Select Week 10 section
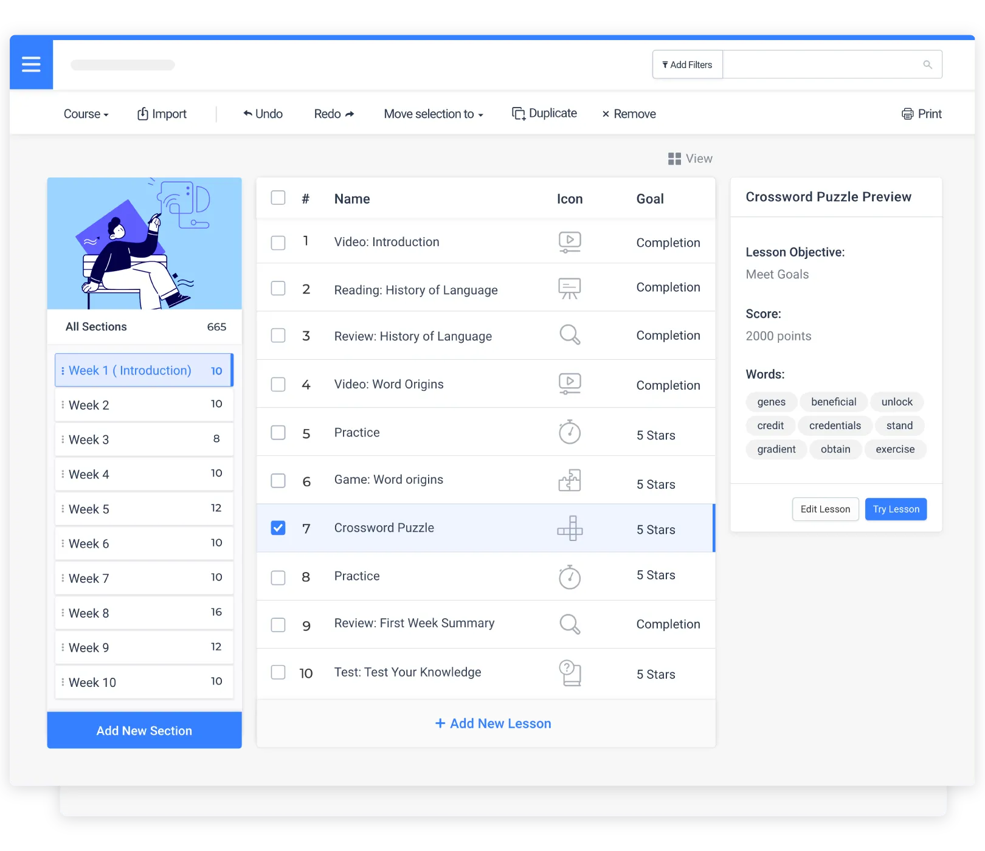This screenshot has width=985, height=851. pyautogui.click(x=144, y=683)
